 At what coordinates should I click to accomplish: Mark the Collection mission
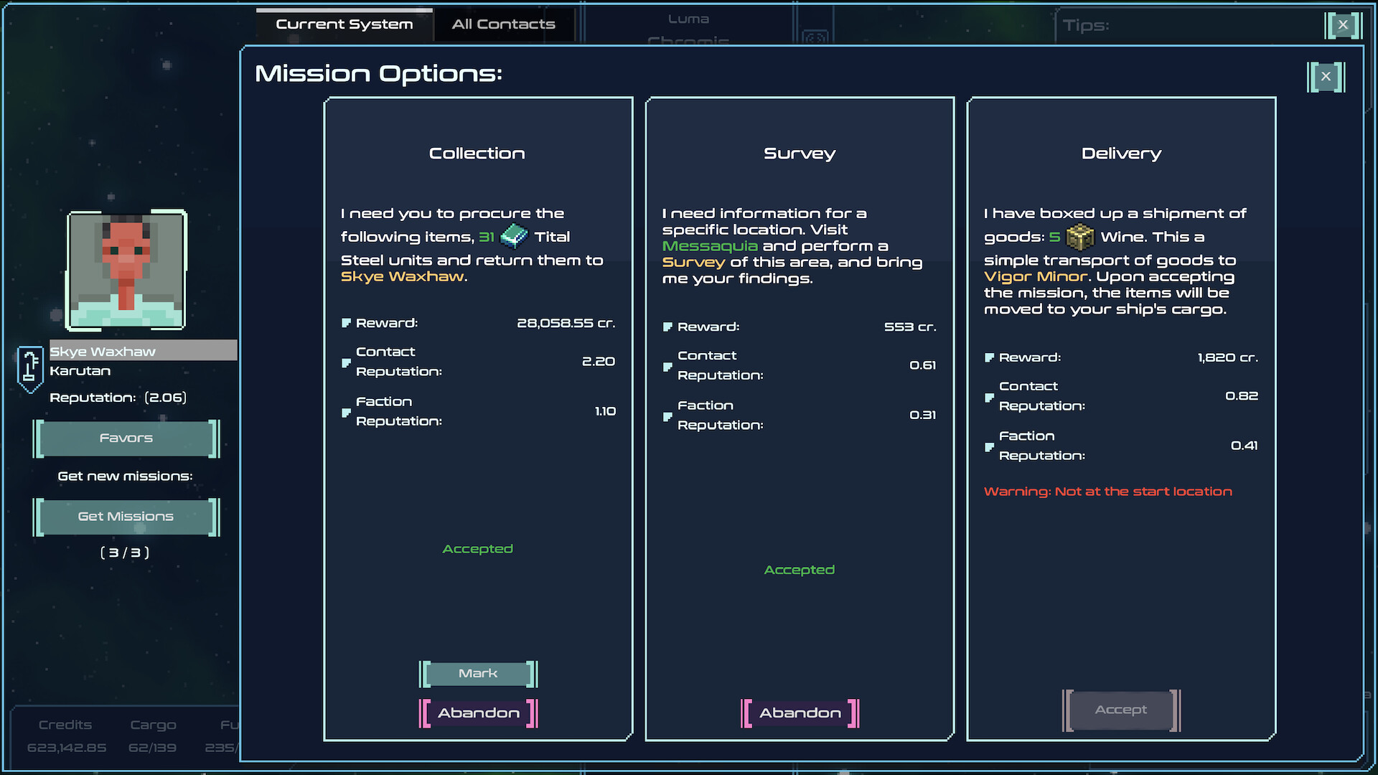pyautogui.click(x=478, y=673)
